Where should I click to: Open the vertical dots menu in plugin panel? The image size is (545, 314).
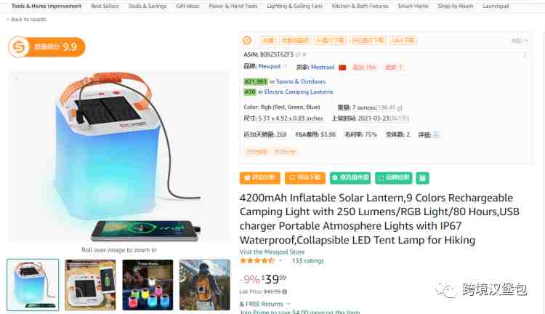point(525,55)
